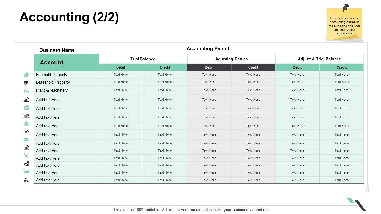Select the yellow sticky note text
Viewport: 381px width, 214px height.
point(344,26)
